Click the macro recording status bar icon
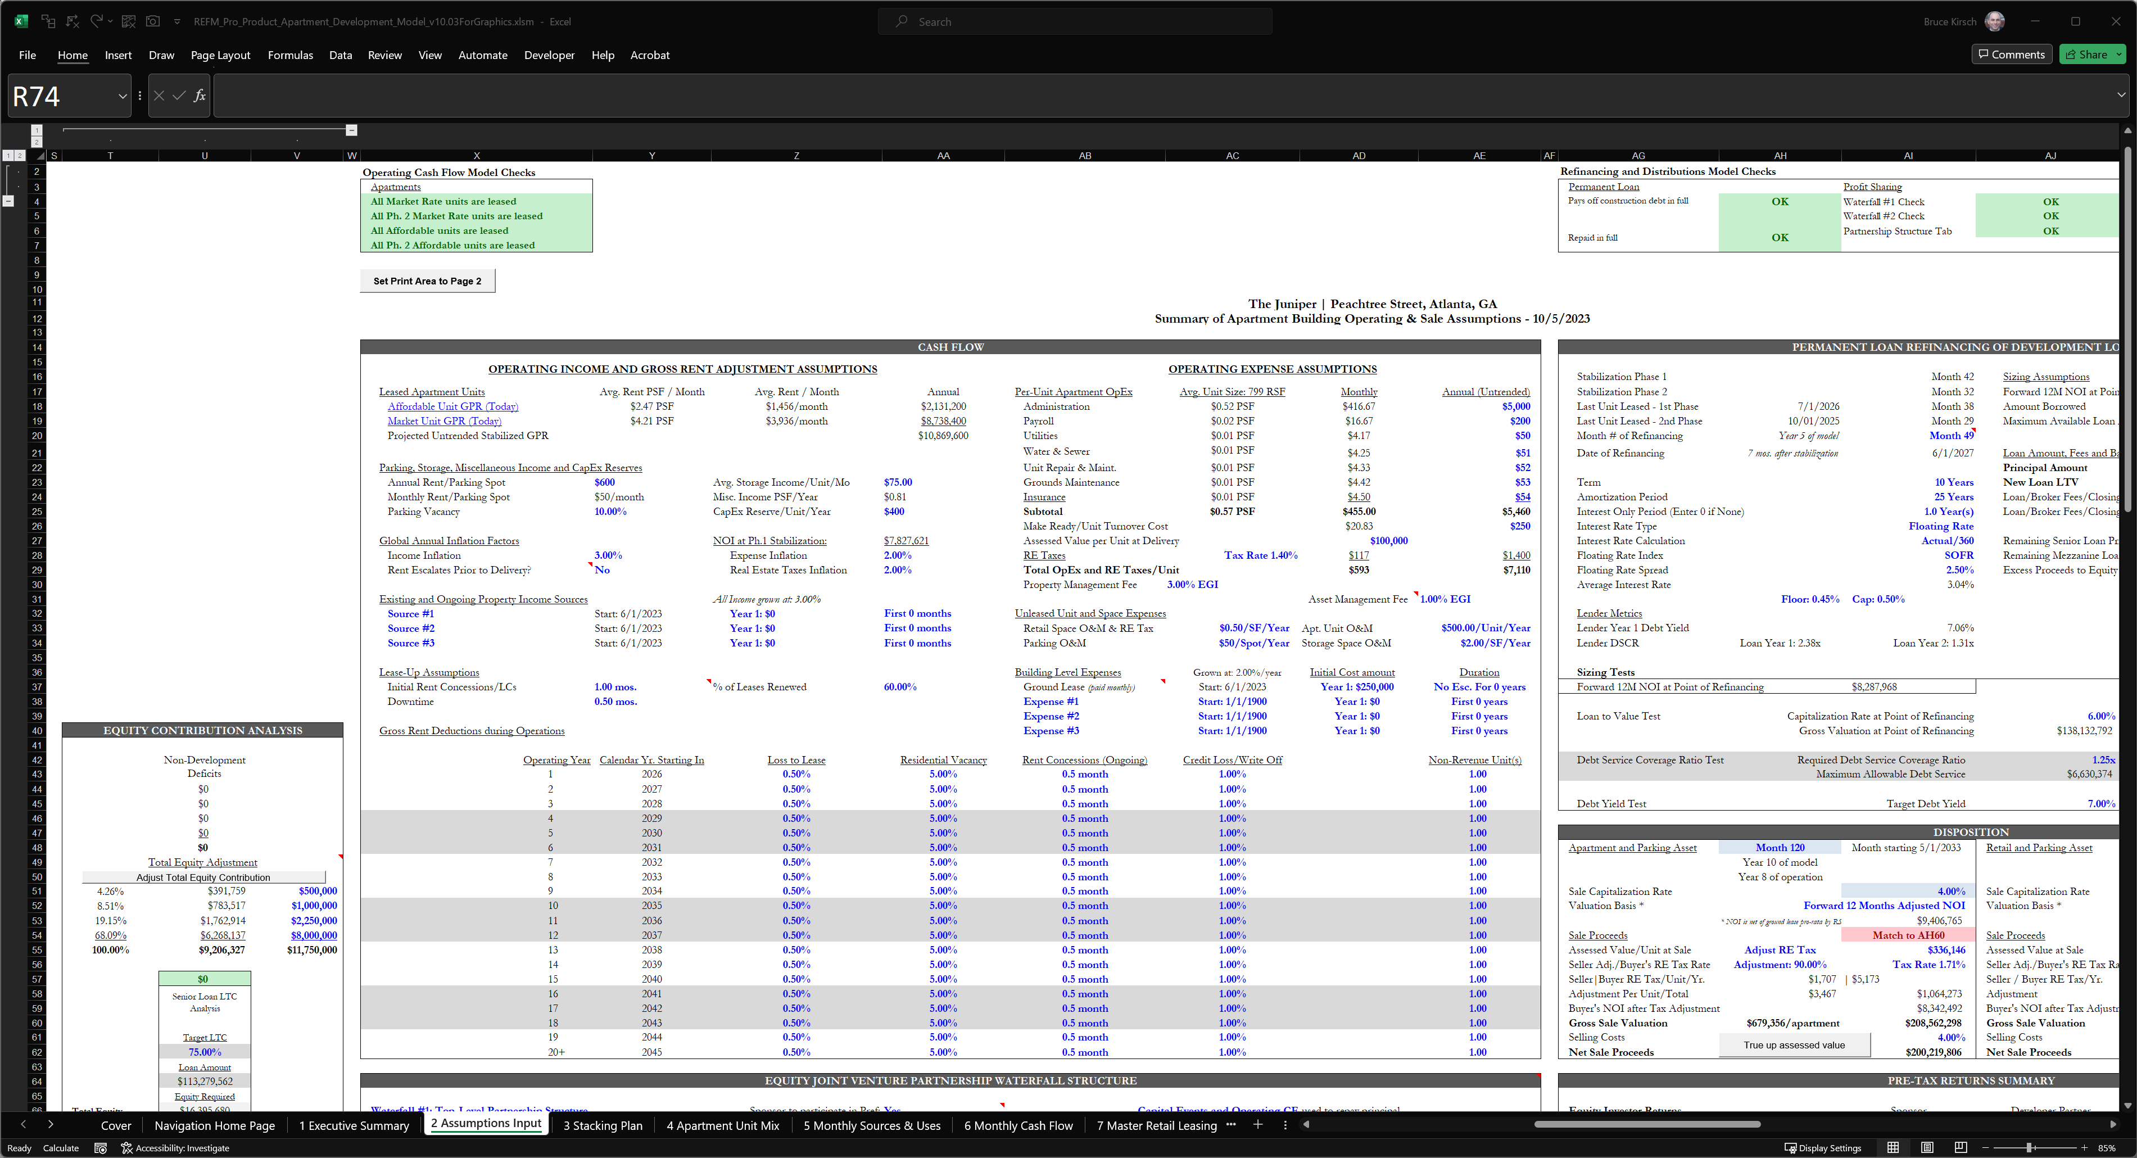The height and width of the screenshot is (1158, 2137). tap(101, 1148)
